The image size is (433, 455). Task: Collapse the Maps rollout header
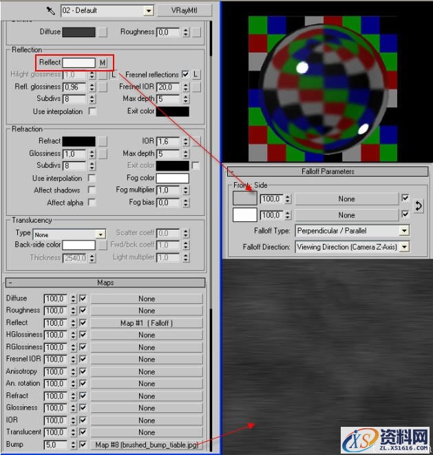click(105, 282)
